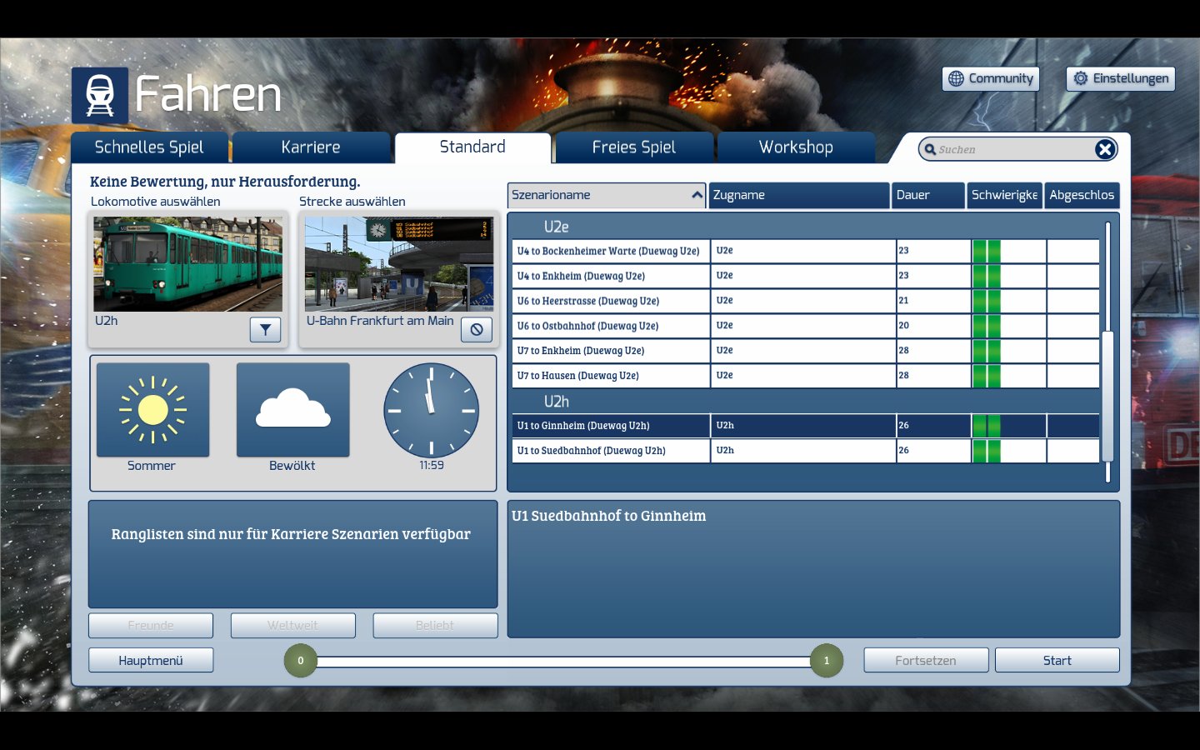Viewport: 1200px width, 750px height.
Task: Click the locomotive filter funnel icon
Action: 265,330
